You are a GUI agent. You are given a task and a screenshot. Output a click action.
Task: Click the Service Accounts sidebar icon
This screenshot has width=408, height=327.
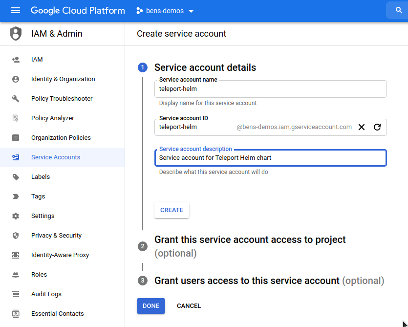coord(15,157)
